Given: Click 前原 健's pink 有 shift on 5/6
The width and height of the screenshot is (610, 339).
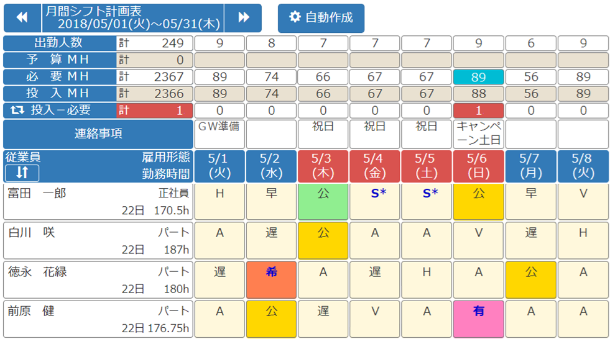Looking at the screenshot, I should (x=479, y=319).
